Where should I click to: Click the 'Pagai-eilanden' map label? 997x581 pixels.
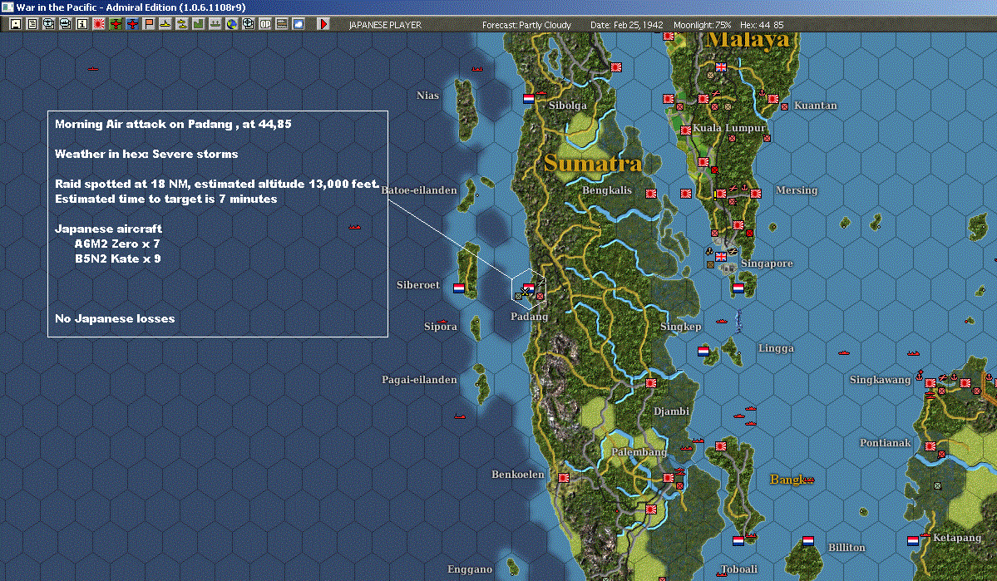(x=419, y=380)
